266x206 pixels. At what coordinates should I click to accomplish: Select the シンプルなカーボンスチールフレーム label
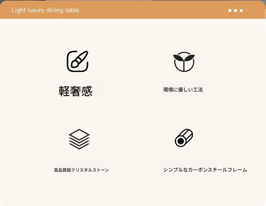[x=205, y=170]
